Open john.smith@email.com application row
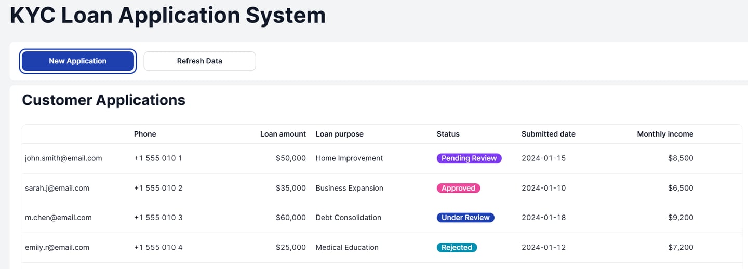Screen dimensions: 748x269 [x=63, y=158]
